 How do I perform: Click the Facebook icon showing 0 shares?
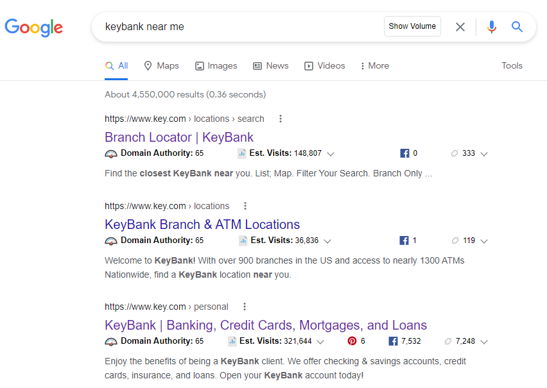(404, 153)
